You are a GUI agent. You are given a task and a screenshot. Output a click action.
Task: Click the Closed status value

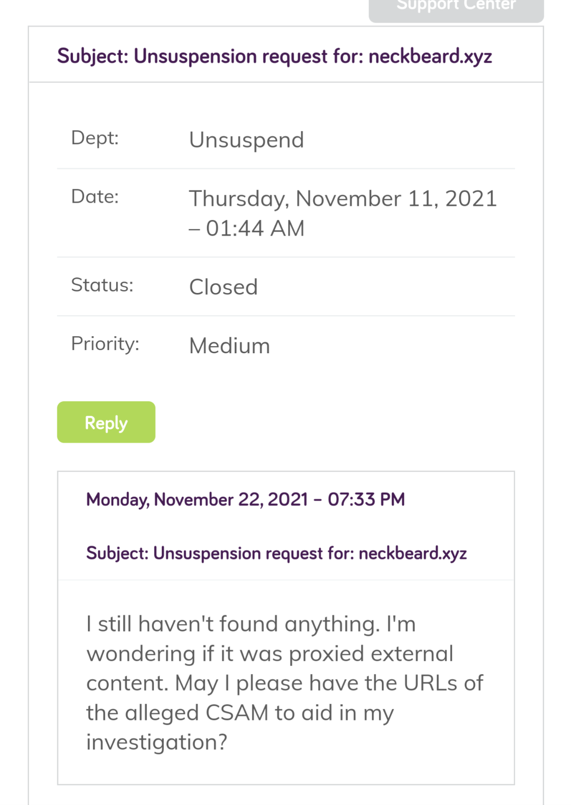coord(223,287)
